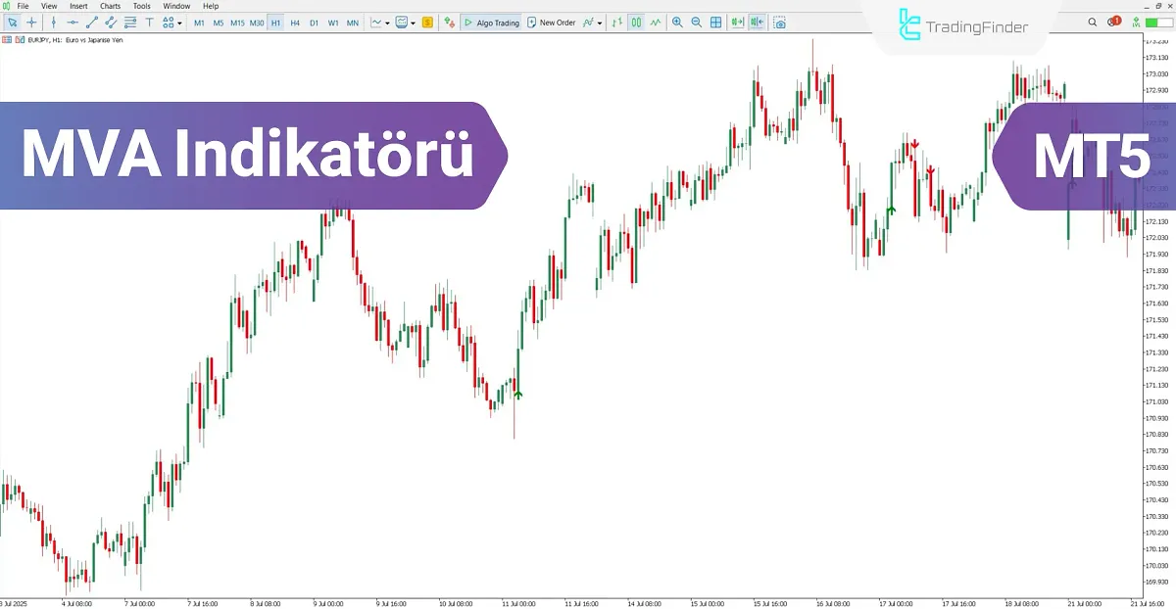Open the Charts menu
Screen dimensions: 1176x609
pos(109,6)
